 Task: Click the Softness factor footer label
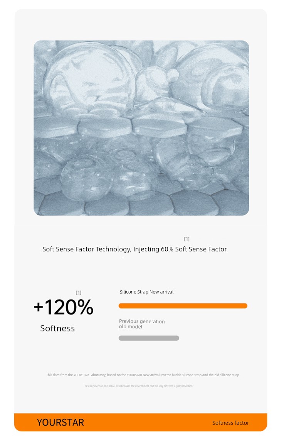click(x=230, y=423)
